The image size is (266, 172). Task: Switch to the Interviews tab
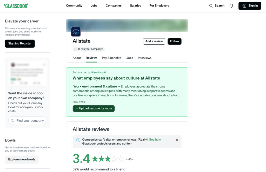tap(144, 58)
